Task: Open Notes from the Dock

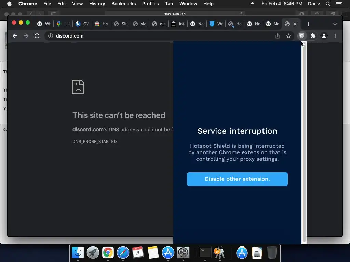Action: [153, 252]
